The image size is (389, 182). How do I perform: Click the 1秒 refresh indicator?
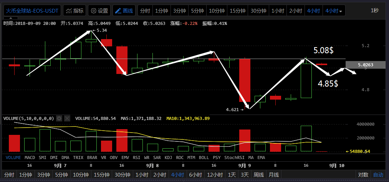click(x=374, y=11)
